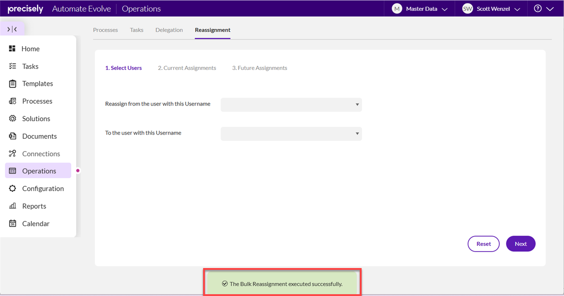Click the Home icon in sidebar

13,49
